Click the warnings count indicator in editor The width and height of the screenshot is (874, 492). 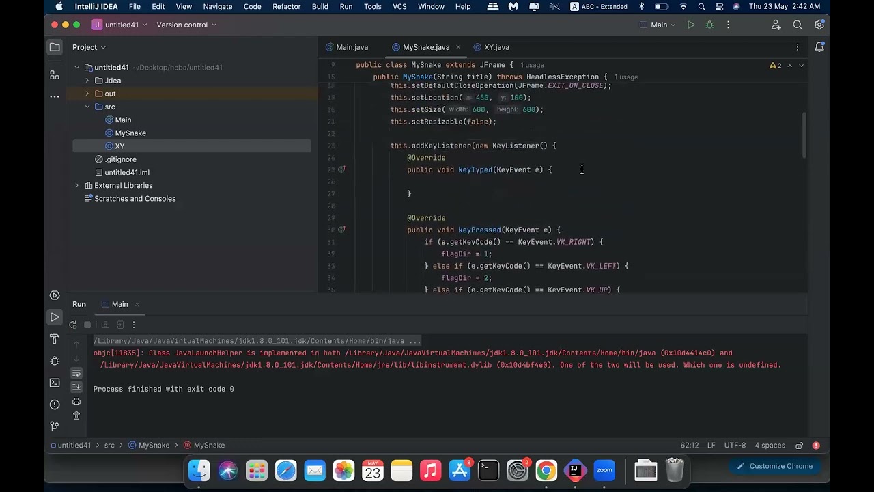[x=776, y=66]
